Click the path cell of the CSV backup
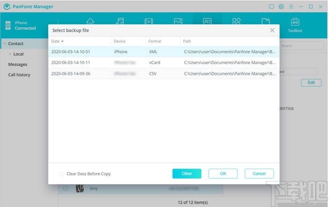Image resolution: width=329 pixels, height=207 pixels. pyautogui.click(x=229, y=73)
